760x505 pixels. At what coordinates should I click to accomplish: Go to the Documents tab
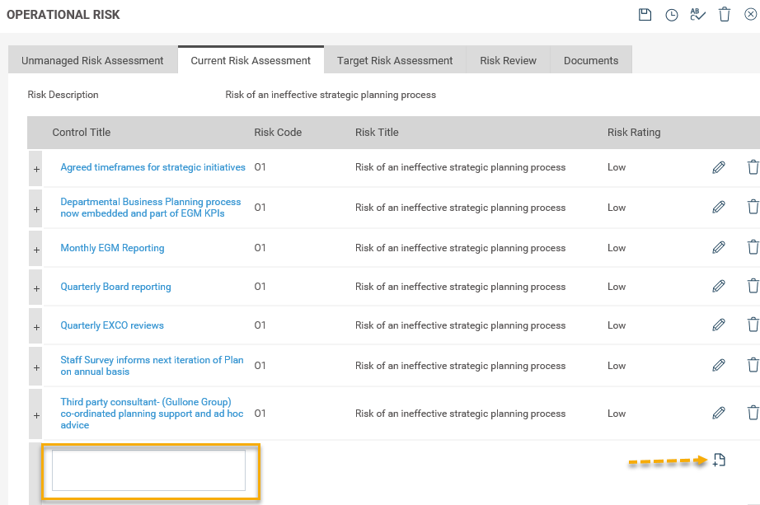click(591, 60)
